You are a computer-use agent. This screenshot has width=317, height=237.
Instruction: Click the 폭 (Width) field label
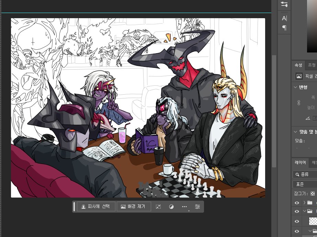[313, 97]
